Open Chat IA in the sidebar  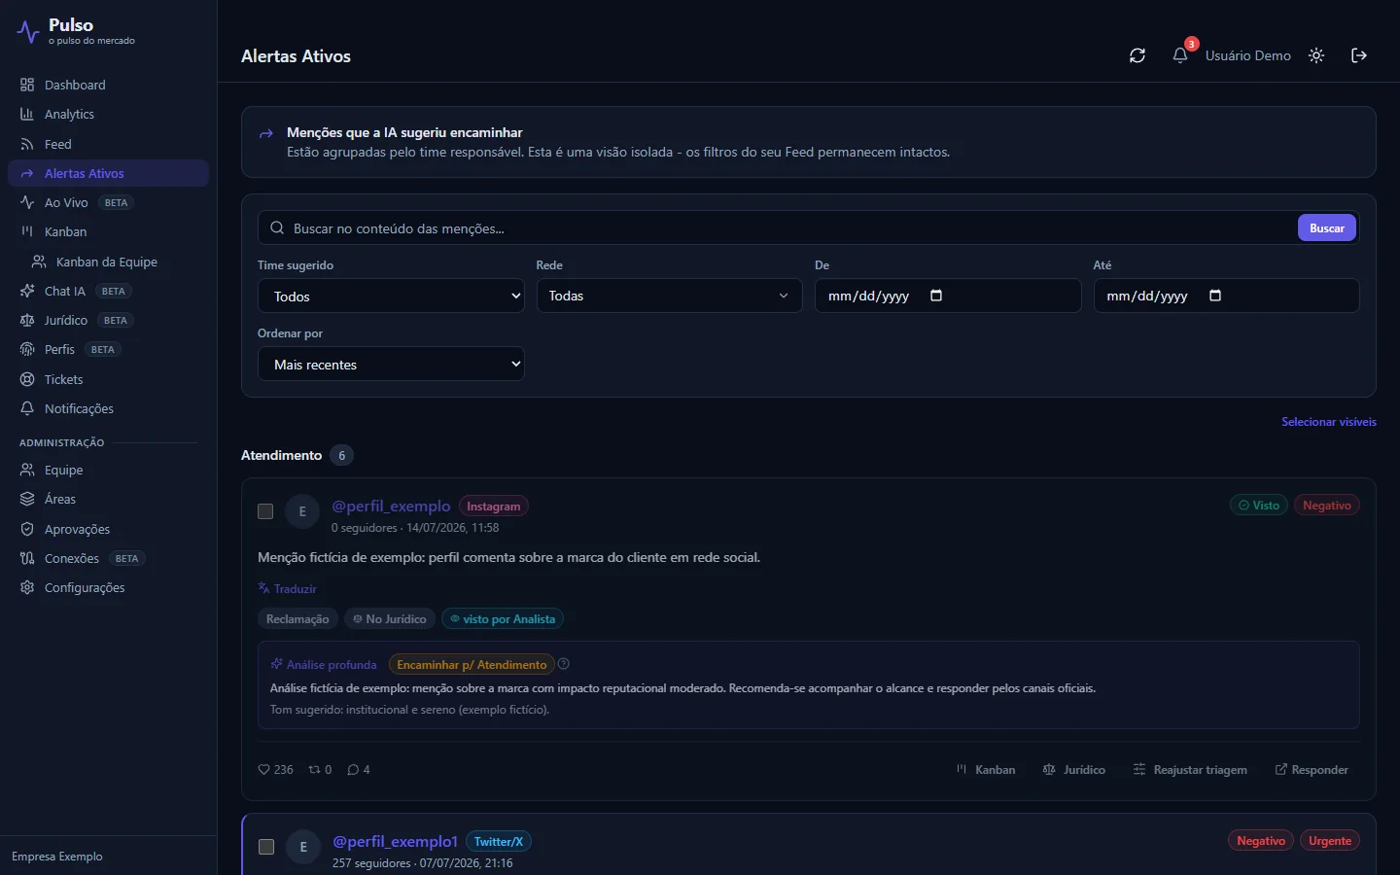point(108,291)
